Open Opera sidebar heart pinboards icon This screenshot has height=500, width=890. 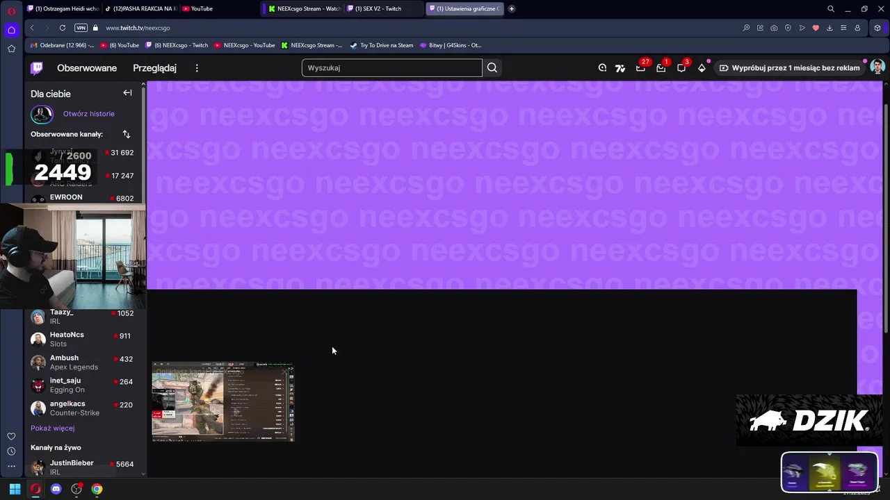coord(11,436)
